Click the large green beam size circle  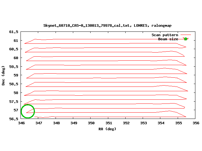(28, 111)
